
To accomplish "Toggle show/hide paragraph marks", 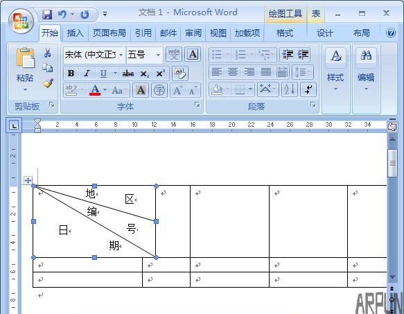I will click(x=308, y=89).
